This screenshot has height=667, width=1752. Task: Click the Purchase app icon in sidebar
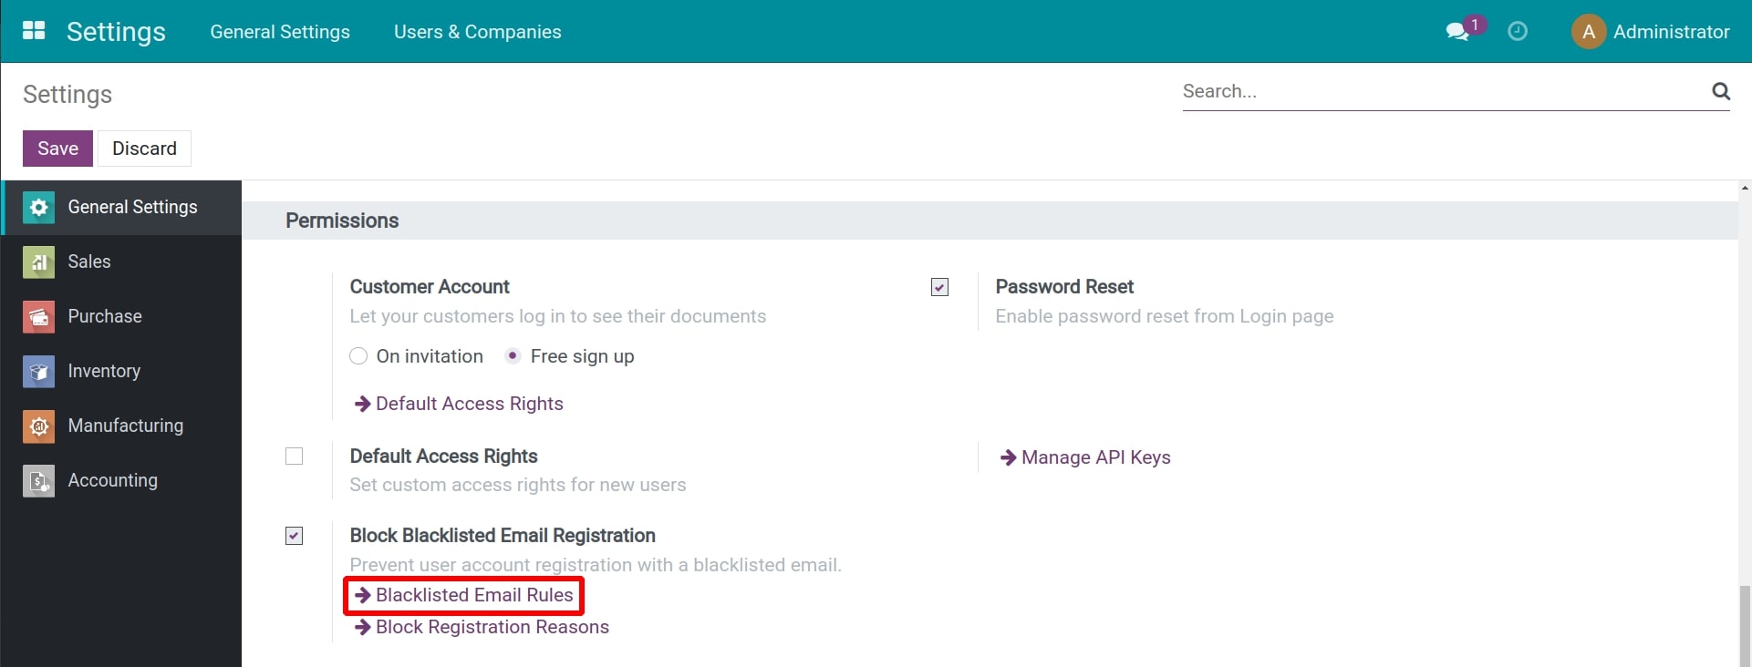38,316
